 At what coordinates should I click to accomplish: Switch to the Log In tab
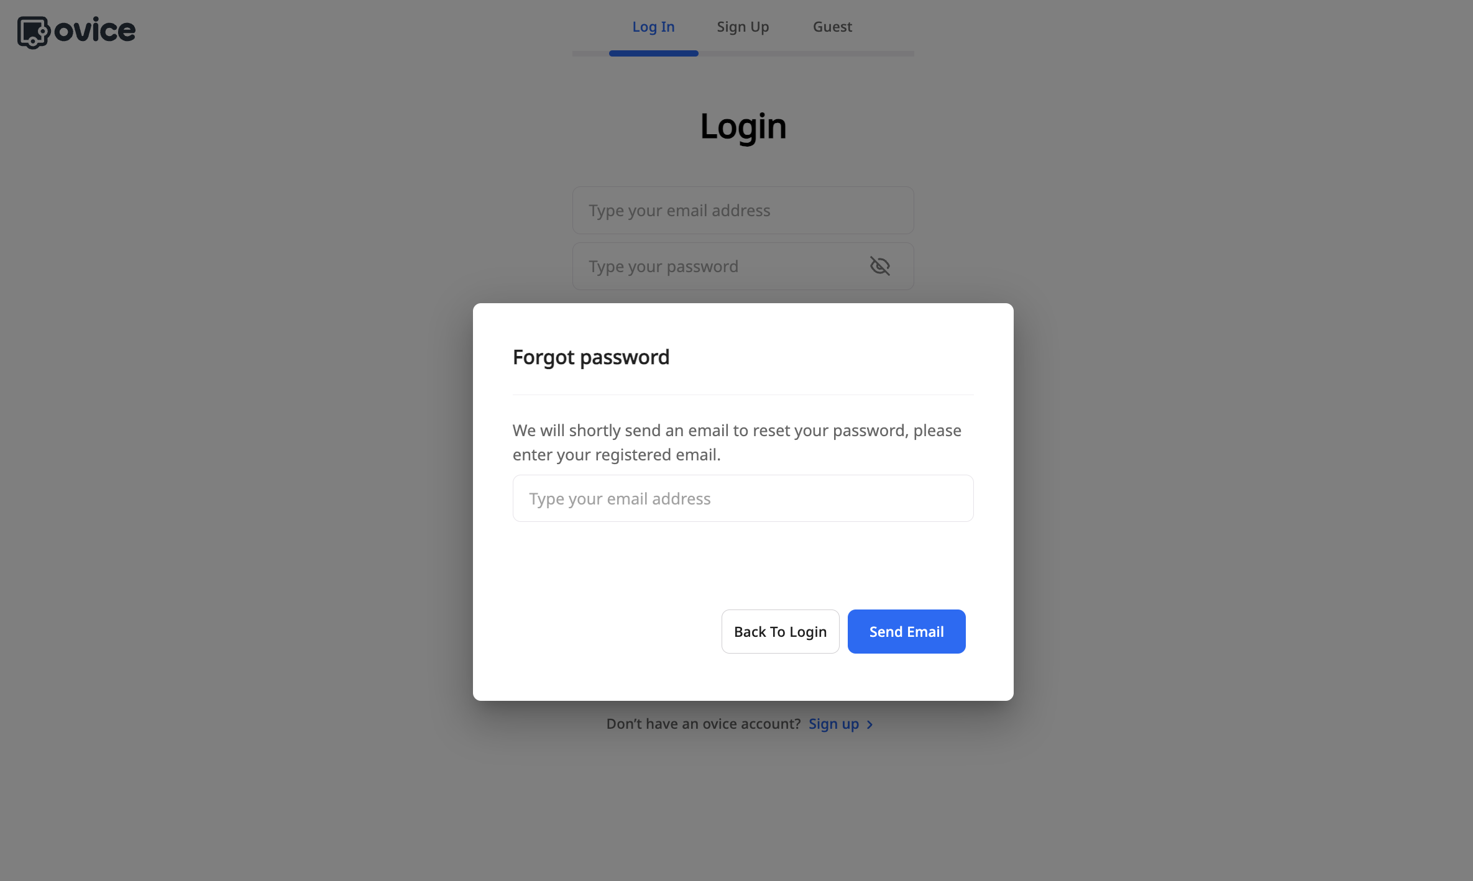[x=653, y=27]
